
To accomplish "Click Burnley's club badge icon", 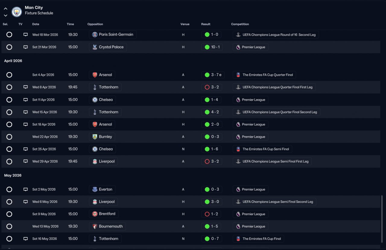I will point(95,137).
